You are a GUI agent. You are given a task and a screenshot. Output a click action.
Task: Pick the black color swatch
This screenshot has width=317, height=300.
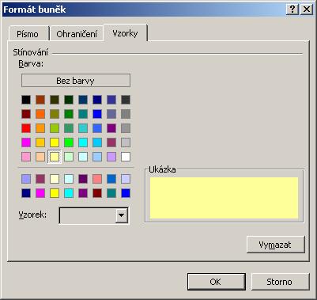pos(26,100)
